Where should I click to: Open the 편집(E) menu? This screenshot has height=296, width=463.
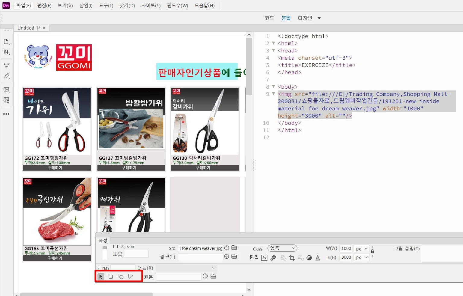(44, 5)
